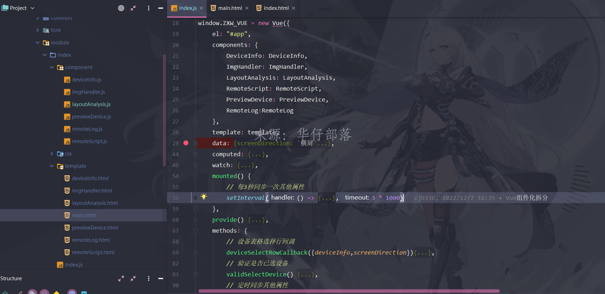Expand folded {...} after watch:
605x294 pixels.
(245, 165)
